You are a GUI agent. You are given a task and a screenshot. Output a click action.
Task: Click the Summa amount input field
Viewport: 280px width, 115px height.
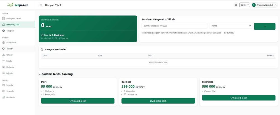click(175, 26)
